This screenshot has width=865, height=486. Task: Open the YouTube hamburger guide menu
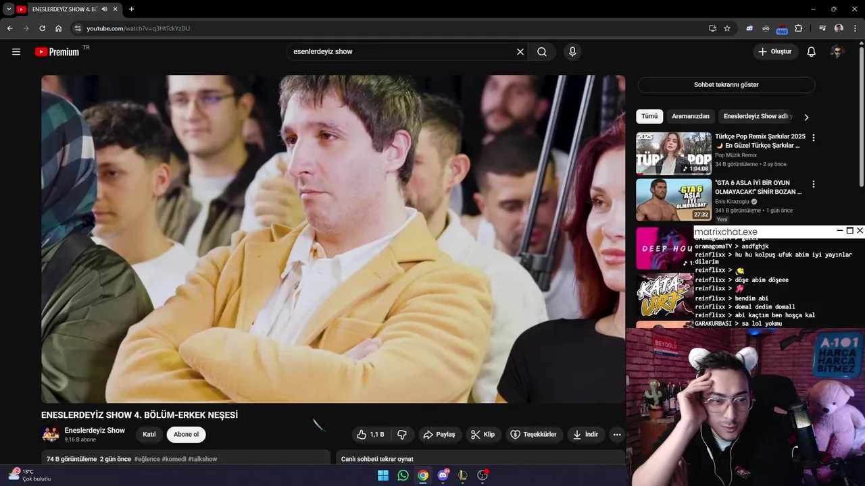(x=16, y=52)
